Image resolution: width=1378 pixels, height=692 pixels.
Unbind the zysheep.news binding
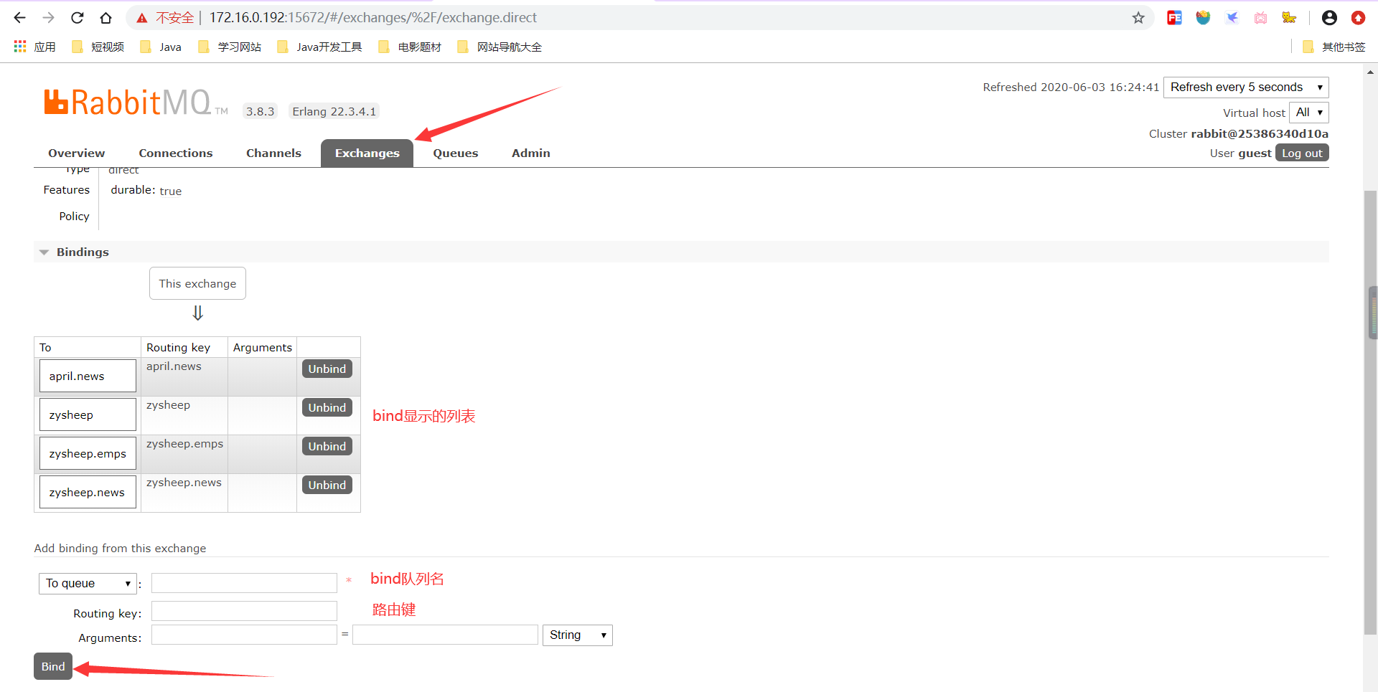pos(327,485)
